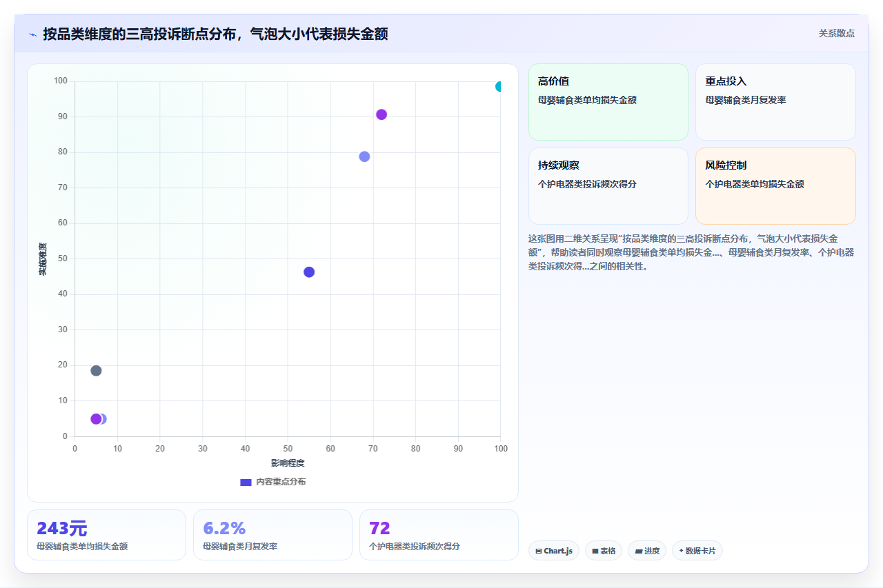
Task: Click the 表格 tag icon
Action: (595, 551)
